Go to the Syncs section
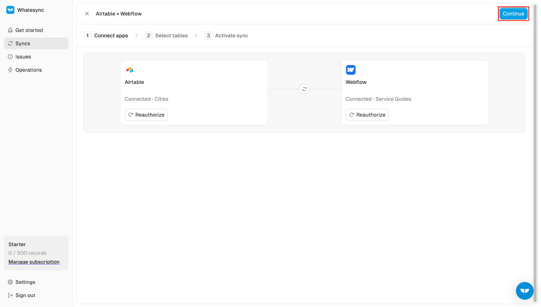Image resolution: width=541 pixels, height=307 pixels. [36, 43]
